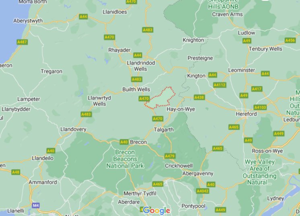
Task: Open the Wye Valley Area of Outstanding Natural Beauty label
Action: [x=260, y=172]
